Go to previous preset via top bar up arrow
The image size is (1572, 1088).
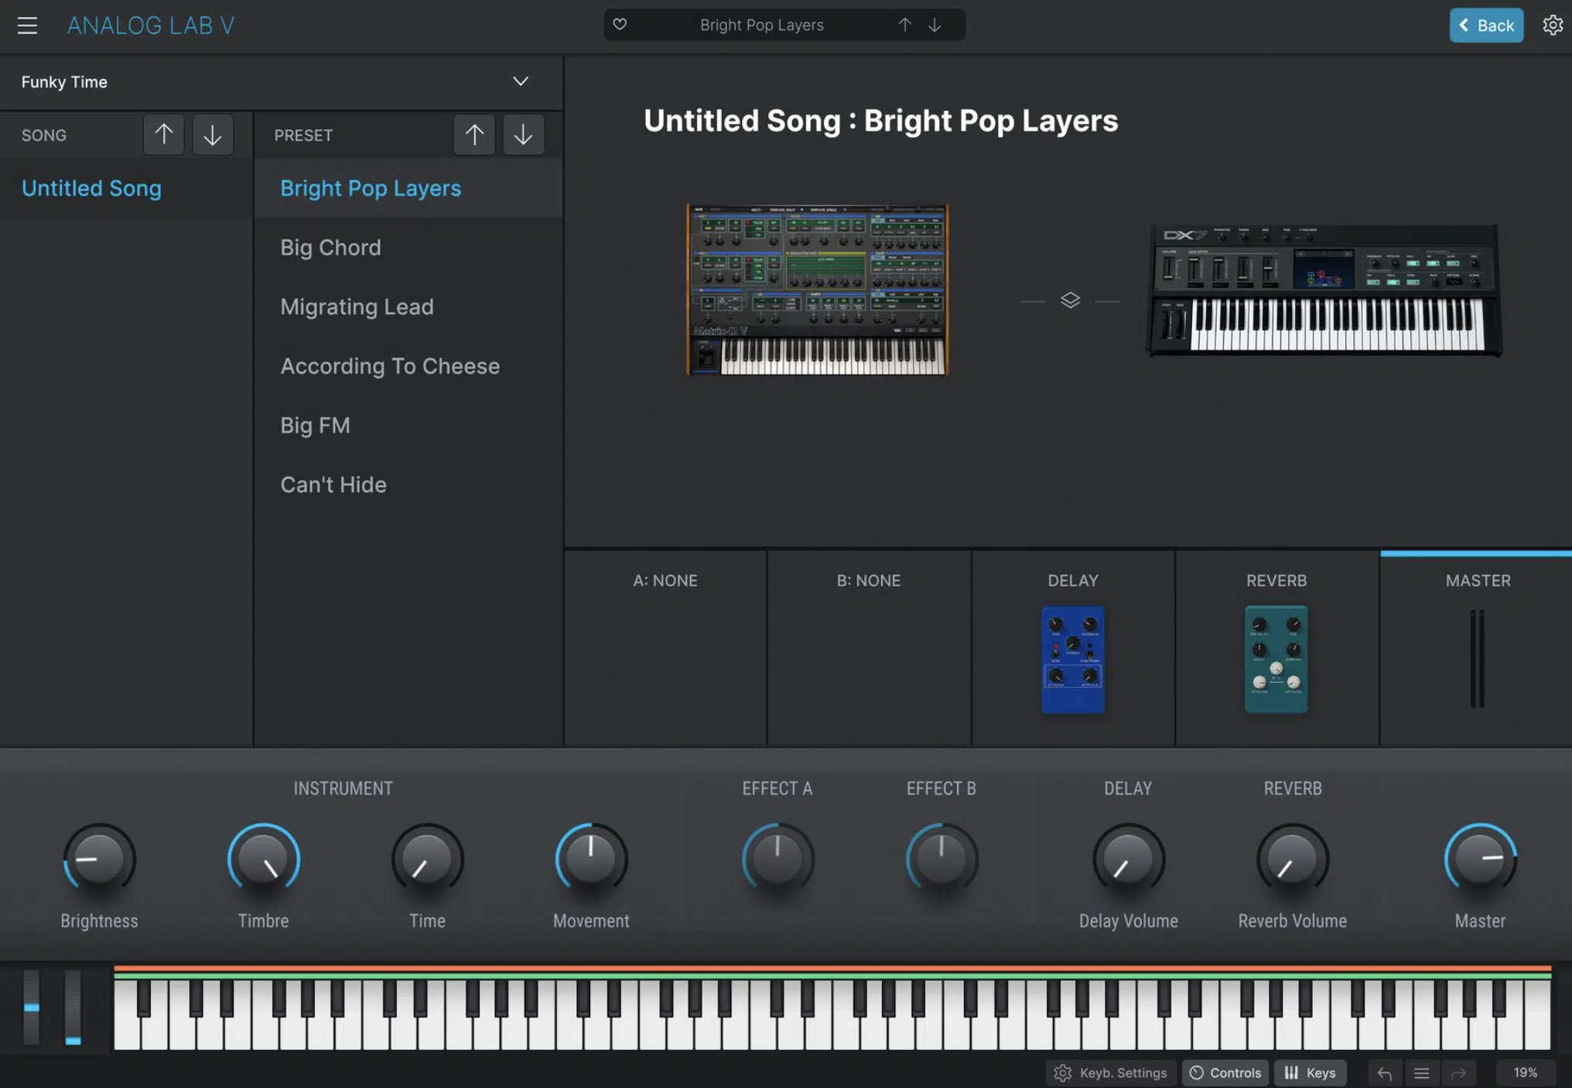[x=904, y=25]
